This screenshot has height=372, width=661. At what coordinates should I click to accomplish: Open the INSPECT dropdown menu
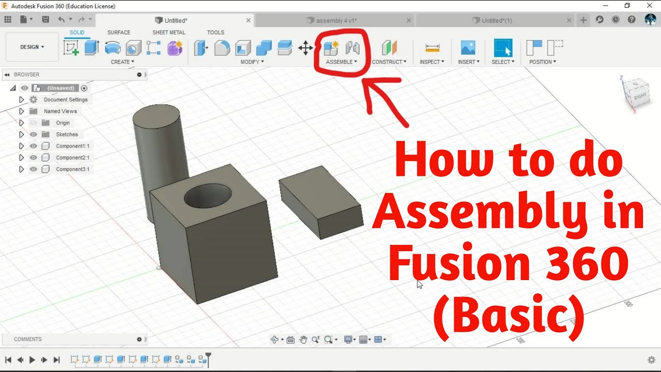pyautogui.click(x=432, y=62)
